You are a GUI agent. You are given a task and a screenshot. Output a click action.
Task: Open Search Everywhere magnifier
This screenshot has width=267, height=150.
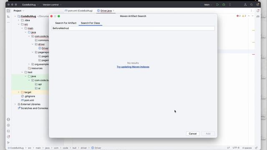[x=252, y=5]
